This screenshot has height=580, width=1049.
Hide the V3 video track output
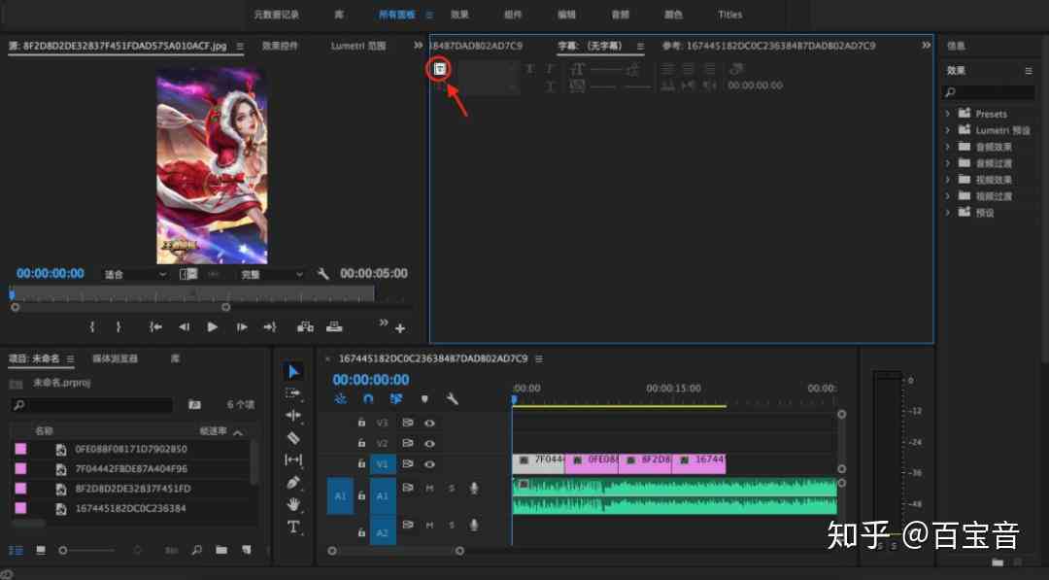pyautogui.click(x=429, y=423)
